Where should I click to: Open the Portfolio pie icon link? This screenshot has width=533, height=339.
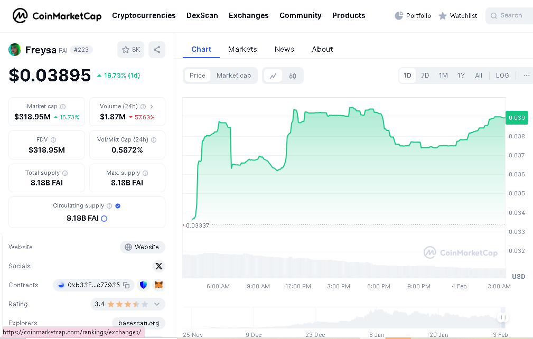coord(413,16)
